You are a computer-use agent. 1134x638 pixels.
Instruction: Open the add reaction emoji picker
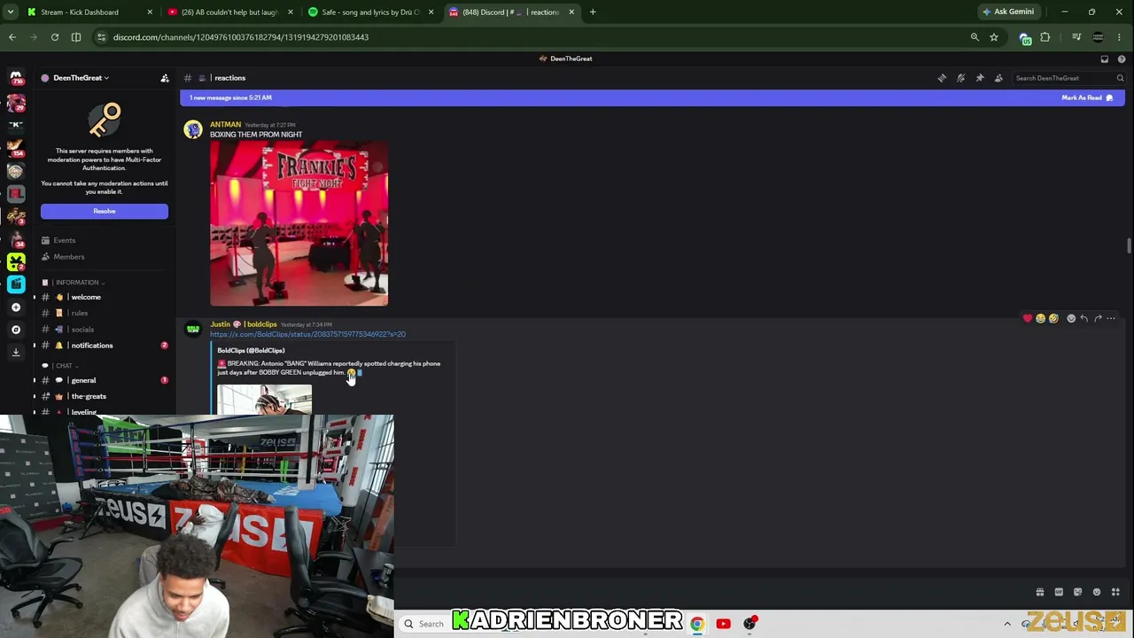click(x=1071, y=318)
